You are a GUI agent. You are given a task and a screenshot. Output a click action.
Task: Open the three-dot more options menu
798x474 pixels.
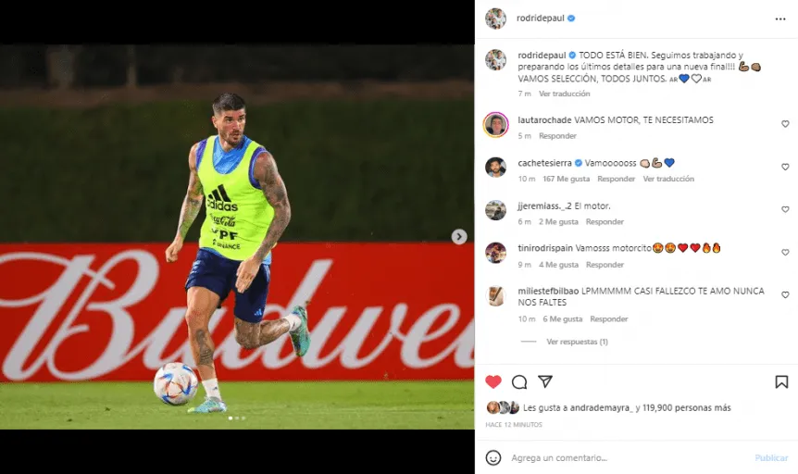[780, 19]
